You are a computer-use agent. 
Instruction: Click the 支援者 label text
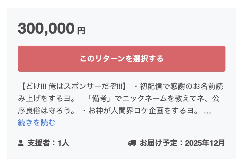pos(38,143)
